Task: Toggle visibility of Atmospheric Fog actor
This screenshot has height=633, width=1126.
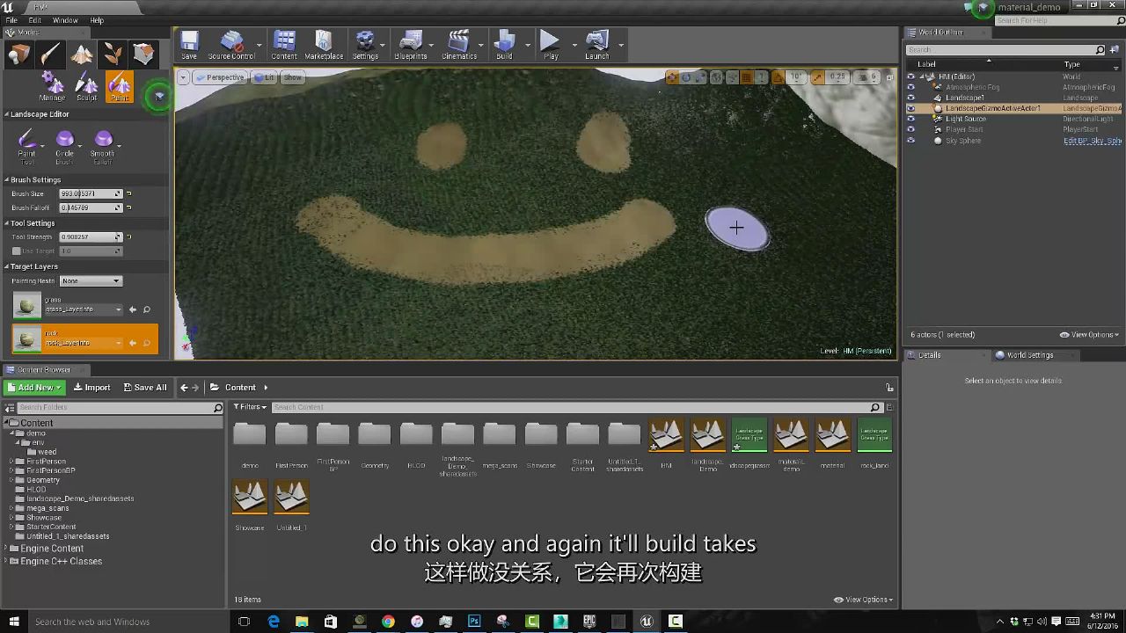Action: click(910, 87)
